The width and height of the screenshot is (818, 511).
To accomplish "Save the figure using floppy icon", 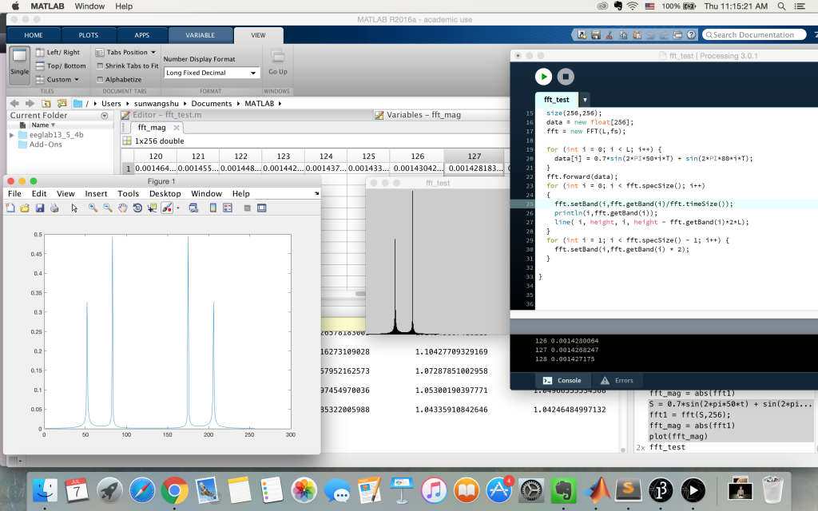I will (x=40, y=208).
